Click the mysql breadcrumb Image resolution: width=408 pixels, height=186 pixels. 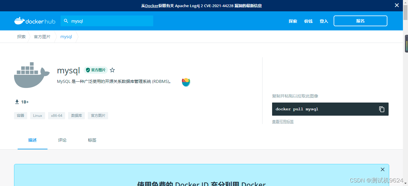pyautogui.click(x=66, y=37)
